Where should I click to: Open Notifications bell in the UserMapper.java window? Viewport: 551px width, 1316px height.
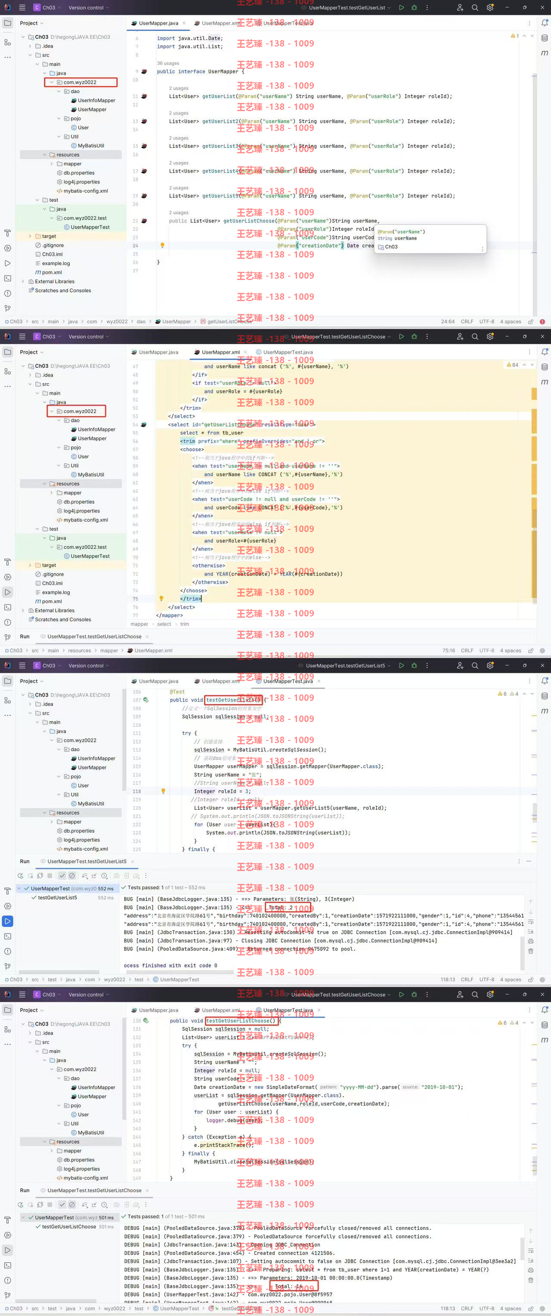(x=545, y=23)
